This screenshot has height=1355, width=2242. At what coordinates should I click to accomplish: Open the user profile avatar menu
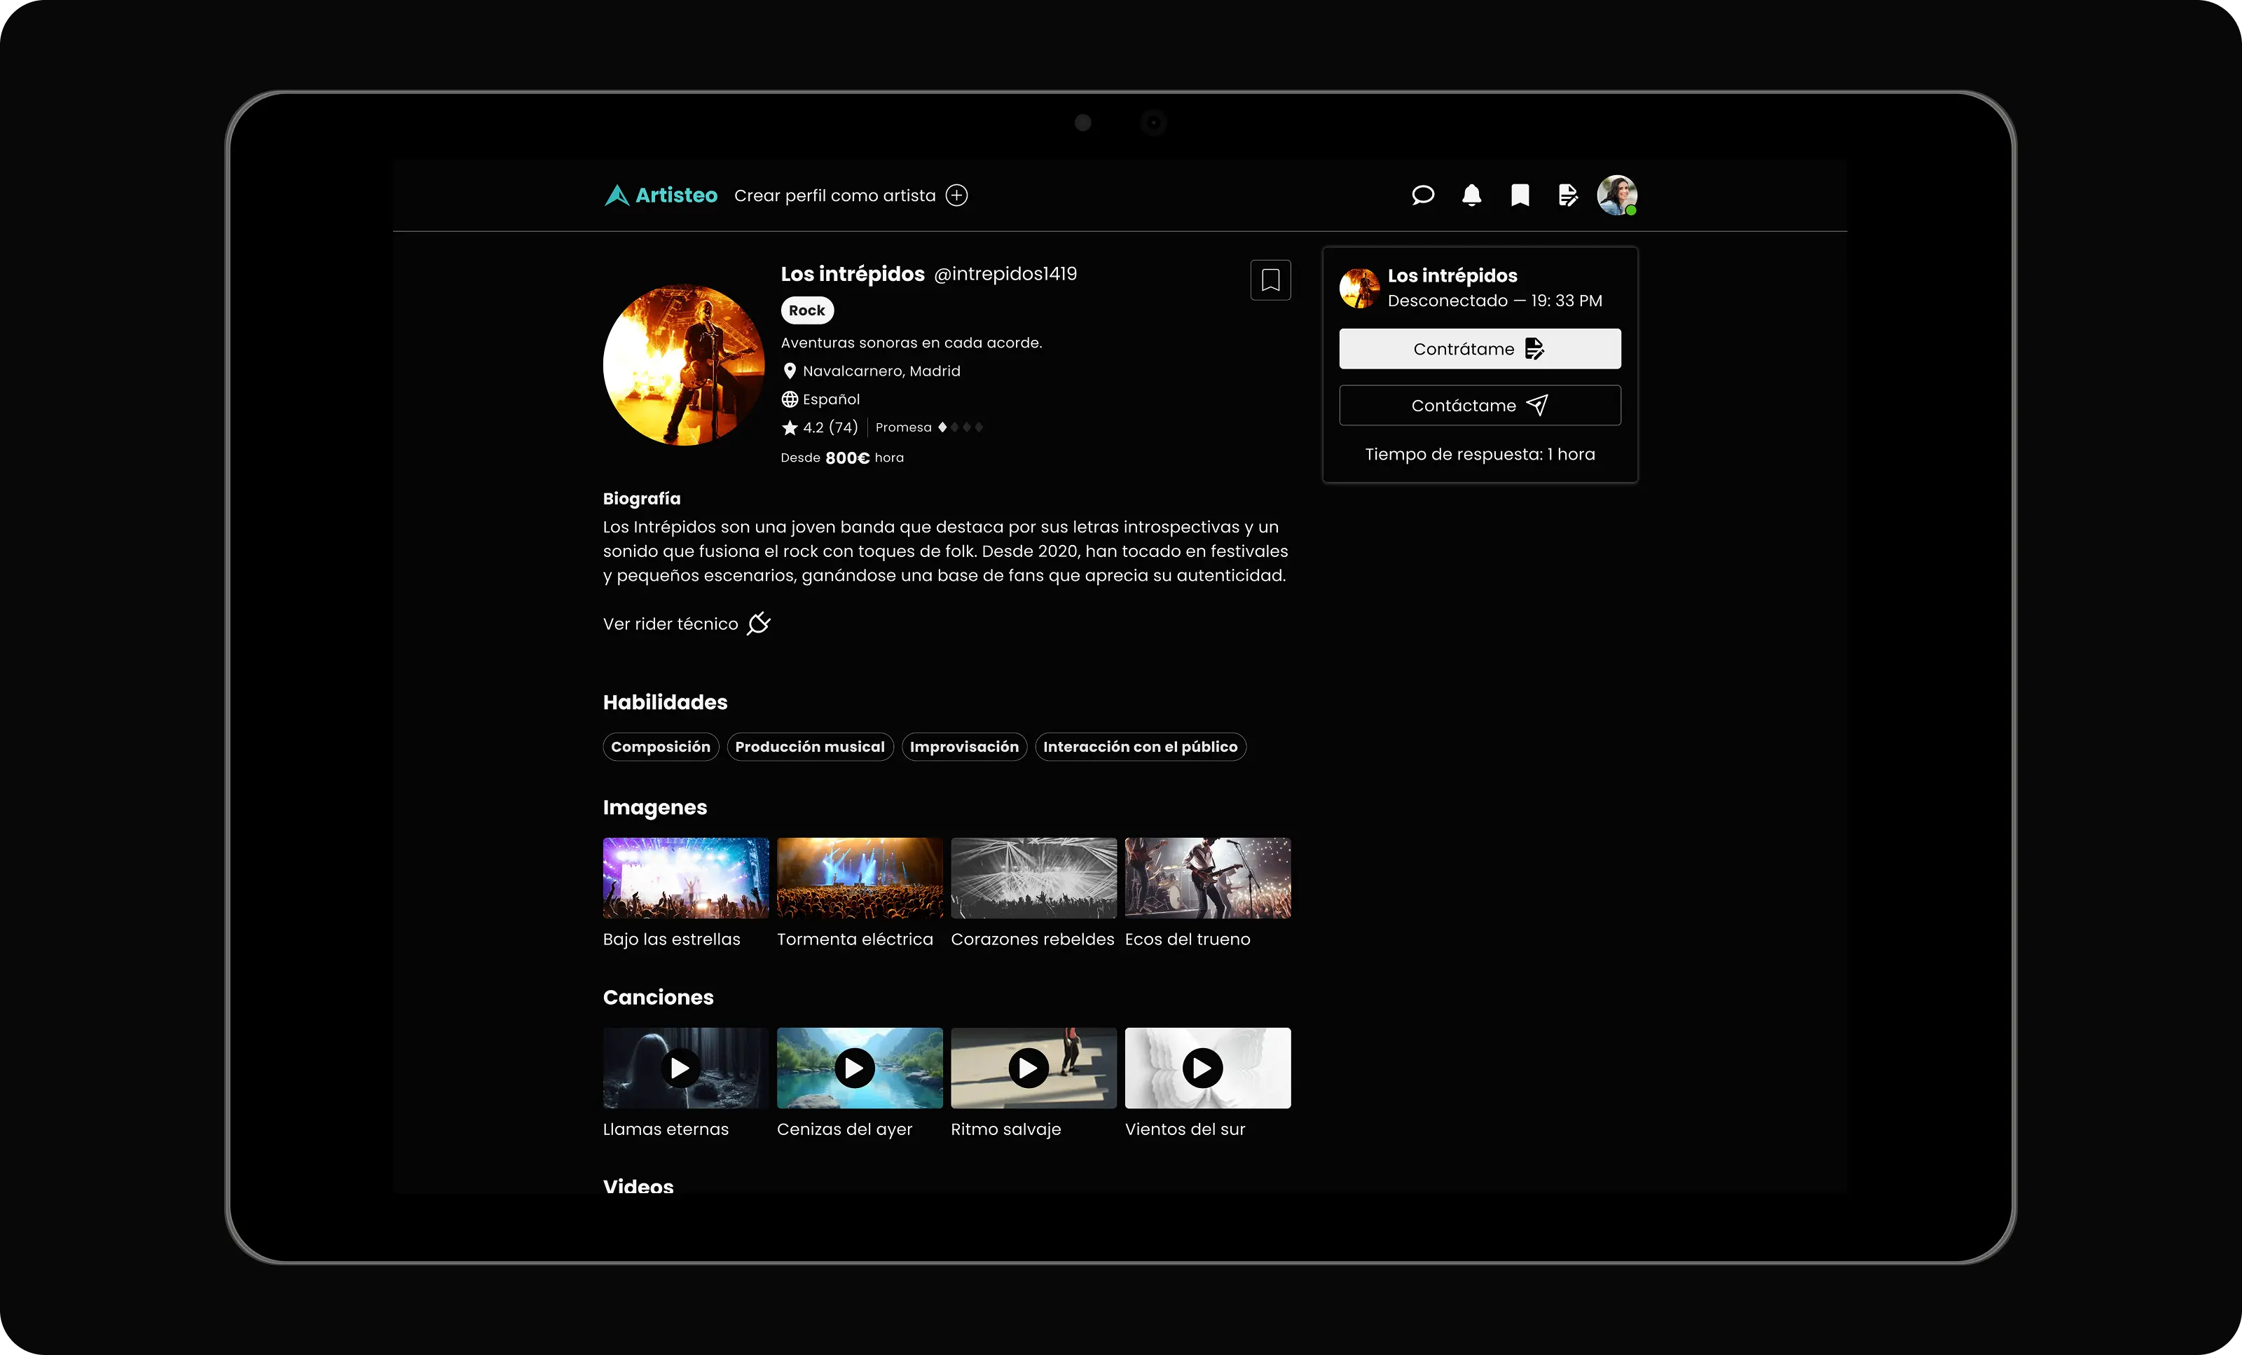pyautogui.click(x=1618, y=195)
